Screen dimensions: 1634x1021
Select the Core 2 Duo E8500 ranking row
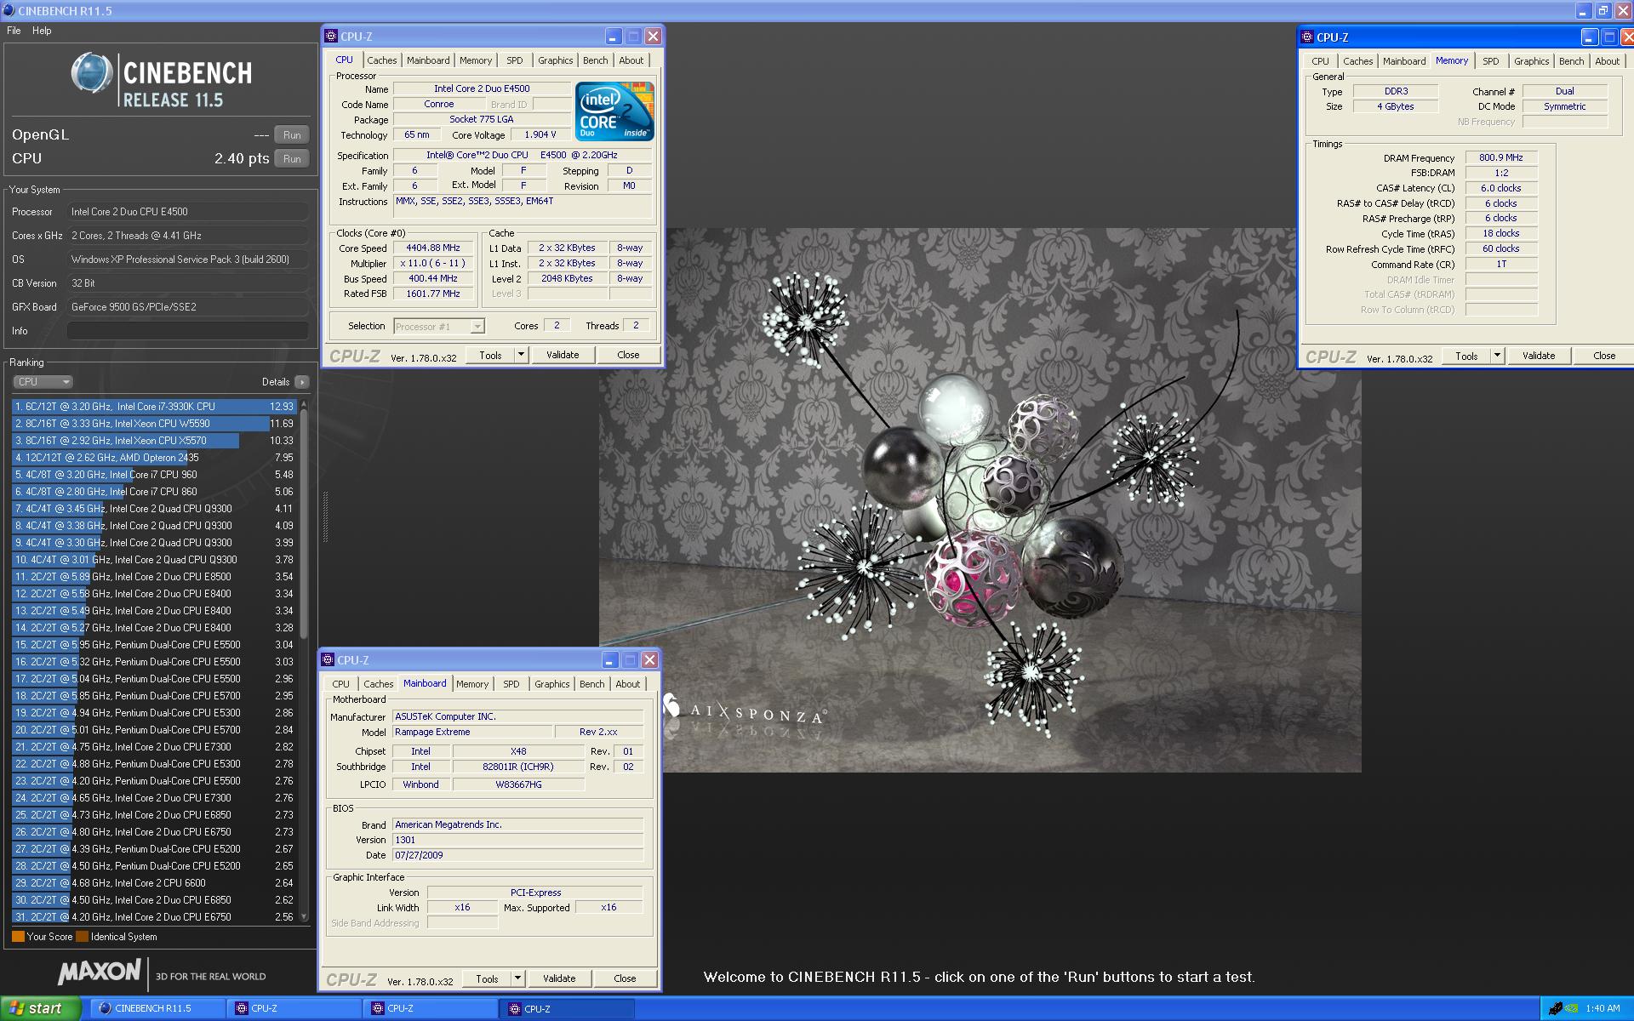154,577
